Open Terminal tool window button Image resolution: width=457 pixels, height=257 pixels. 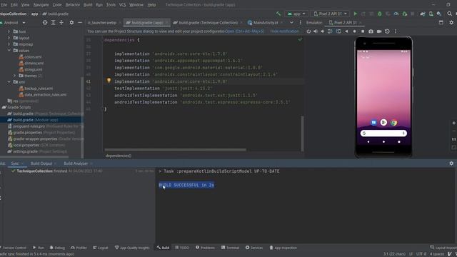[230, 248]
